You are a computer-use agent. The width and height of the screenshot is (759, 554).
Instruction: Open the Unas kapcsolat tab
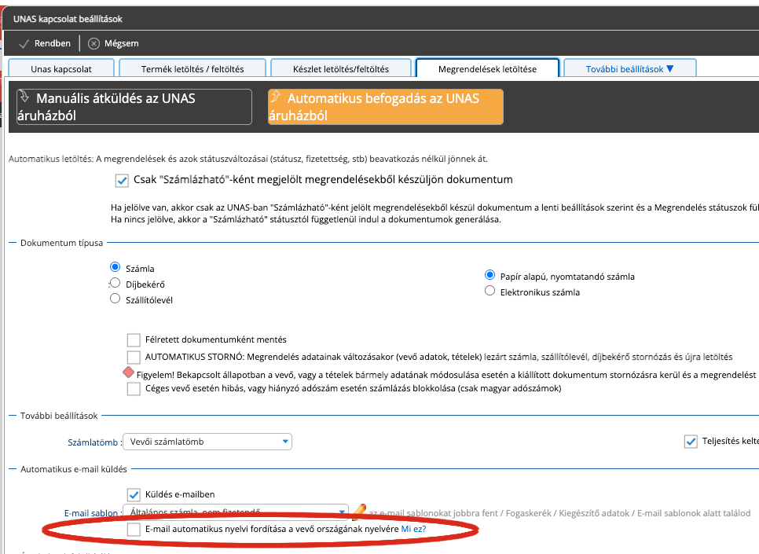coord(61,69)
